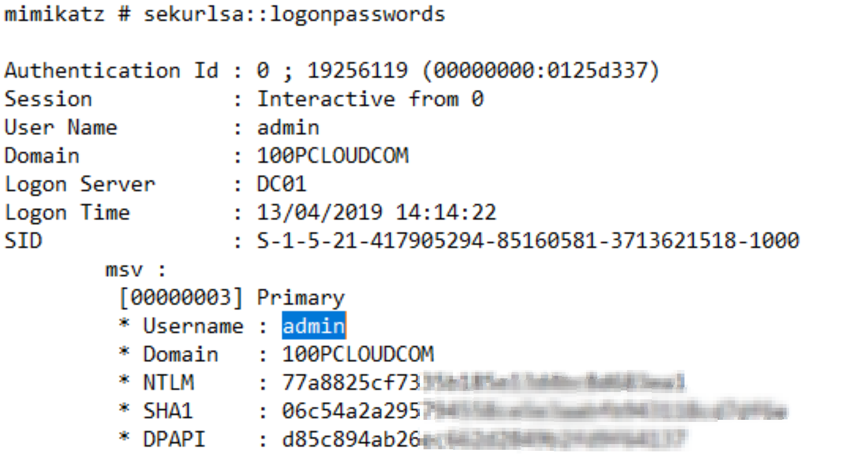This screenshot has height=454, width=856.
Task: Click the DPAPI value starting d85c894ab26
Action: click(x=351, y=439)
